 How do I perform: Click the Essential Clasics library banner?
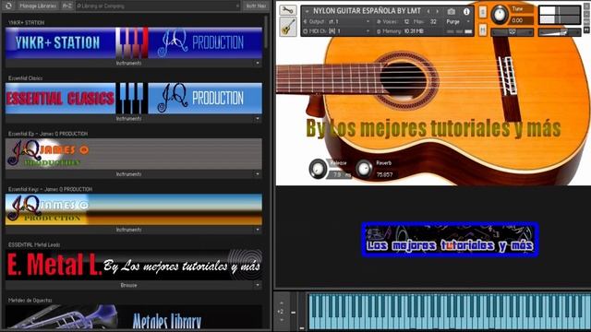click(x=134, y=99)
